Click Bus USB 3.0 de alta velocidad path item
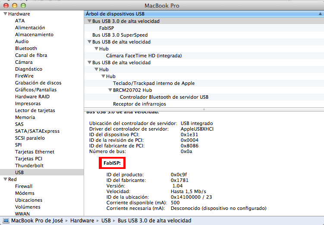The image size is (324, 225). (154, 221)
